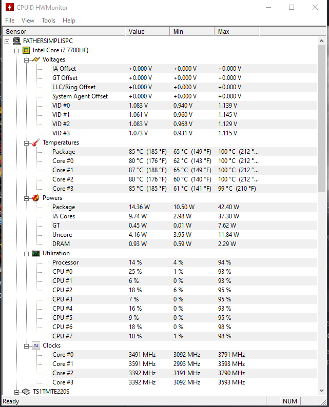Click the Max column header
The height and width of the screenshot is (407, 329).
click(237, 31)
